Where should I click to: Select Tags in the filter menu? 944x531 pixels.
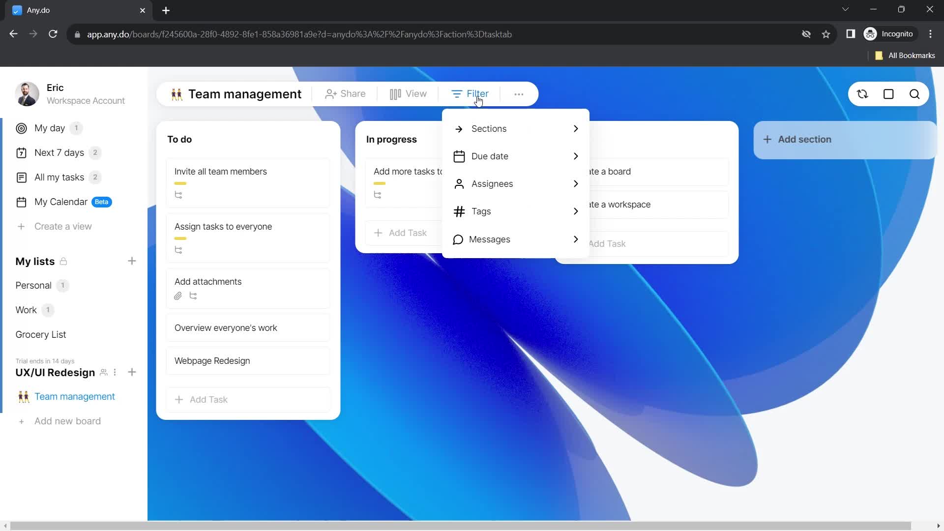(515, 211)
